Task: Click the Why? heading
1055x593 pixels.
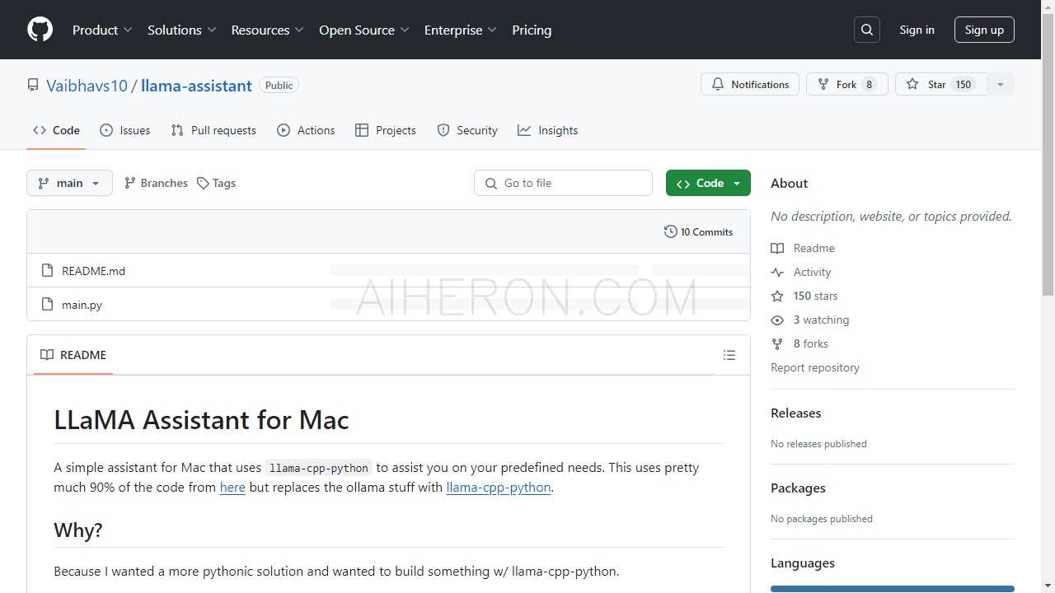Action: click(78, 530)
